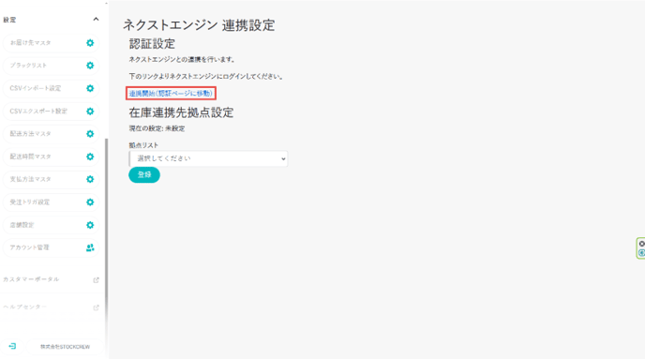This screenshot has width=645, height=359.
Task: Select gear icon beside 配送方法マスタ
Action: point(90,134)
